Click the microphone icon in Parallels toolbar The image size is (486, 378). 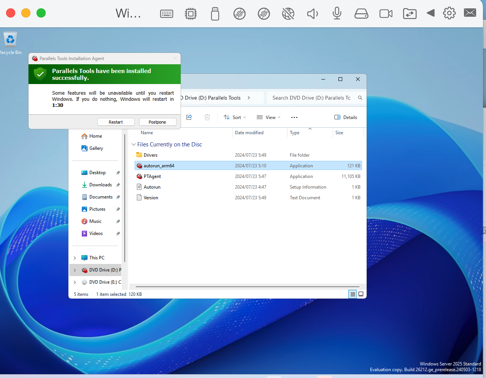[337, 13]
